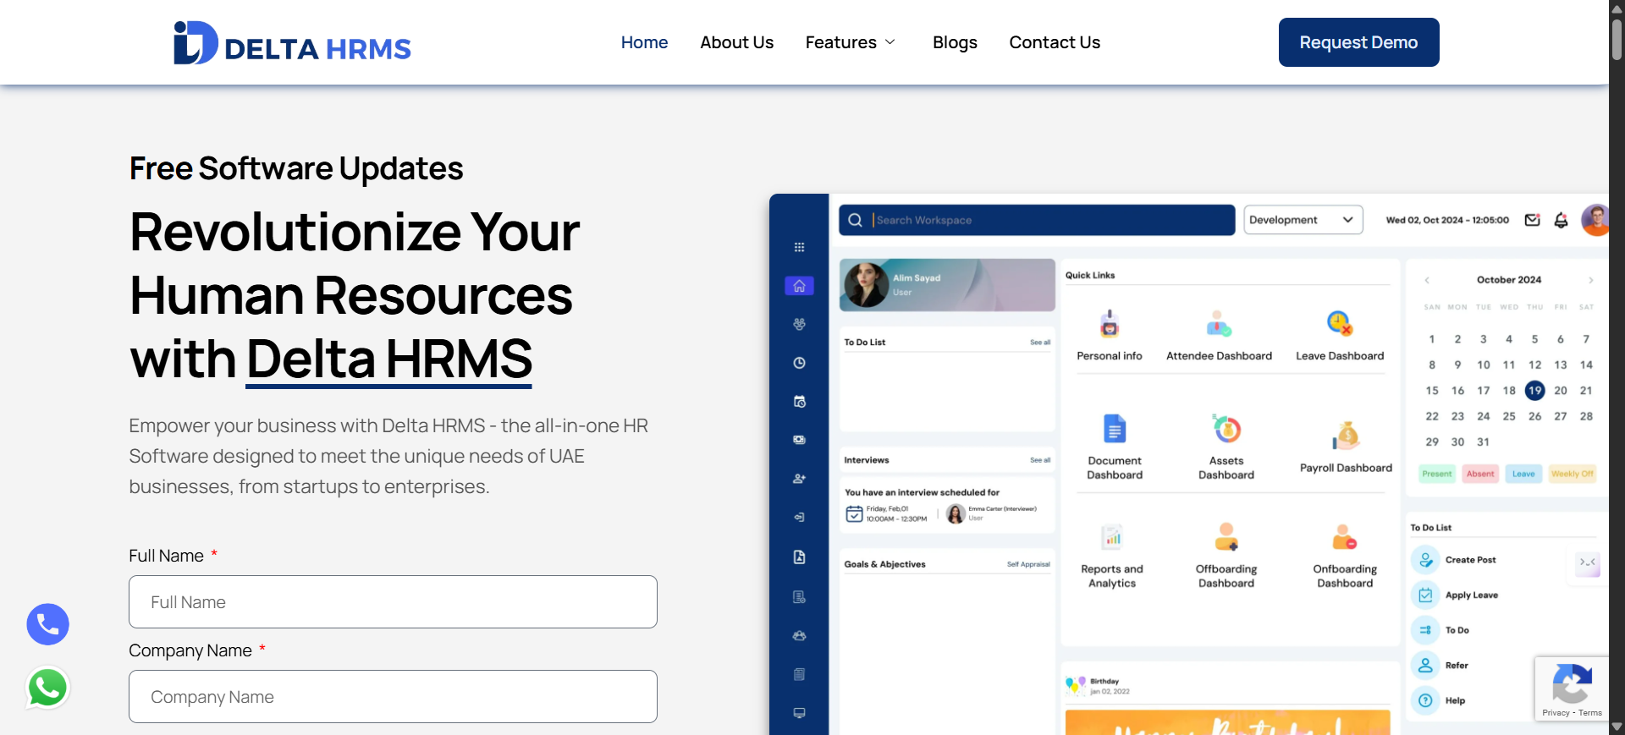This screenshot has width=1625, height=735.
Task: Open Document Dashboard quick link
Action: [x=1115, y=447]
